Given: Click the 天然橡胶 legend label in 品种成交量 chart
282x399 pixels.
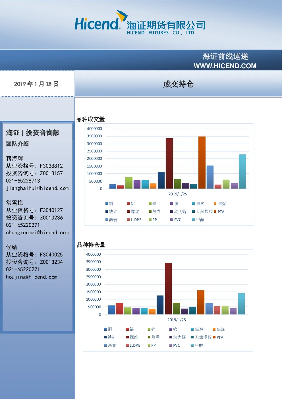Looking at the screenshot, I should (x=204, y=212).
